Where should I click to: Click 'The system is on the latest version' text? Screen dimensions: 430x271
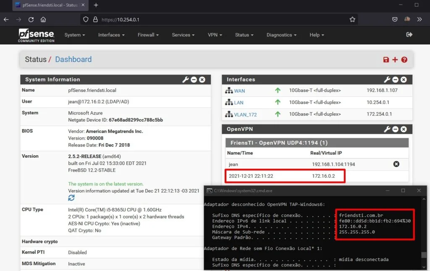[x=105, y=184]
